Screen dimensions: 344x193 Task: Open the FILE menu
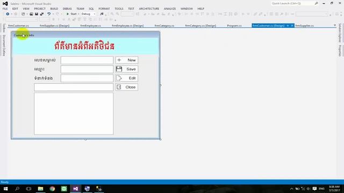click(x=5, y=9)
